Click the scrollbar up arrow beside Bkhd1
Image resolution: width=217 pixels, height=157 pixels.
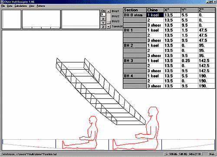(108, 11)
